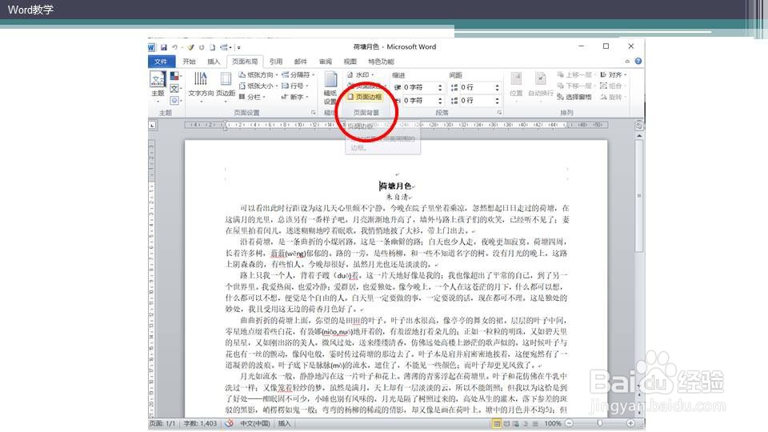This screenshot has width=768, height=432.
Task: Switch to the 引用 (References) tab
Action: click(x=276, y=62)
